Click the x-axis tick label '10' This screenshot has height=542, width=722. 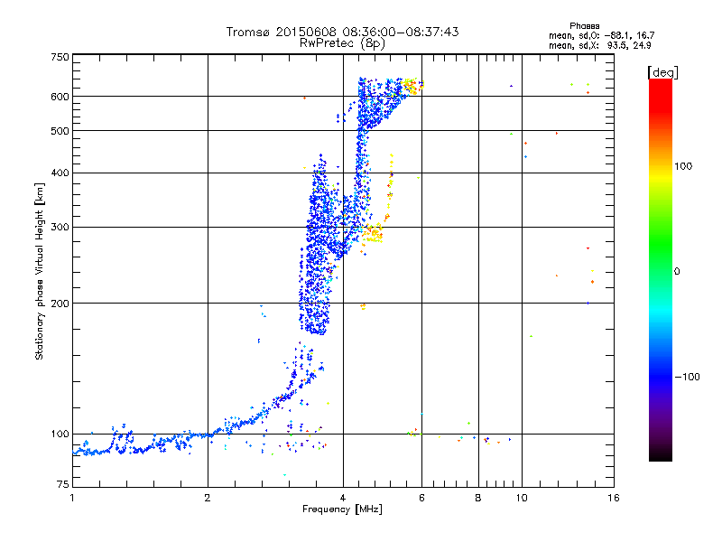(522, 498)
